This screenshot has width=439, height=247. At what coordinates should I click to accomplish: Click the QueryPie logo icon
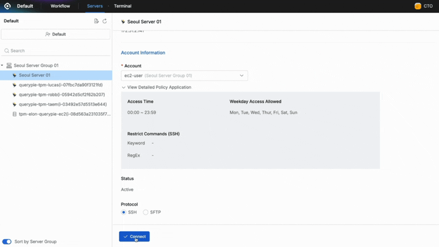(7, 6)
